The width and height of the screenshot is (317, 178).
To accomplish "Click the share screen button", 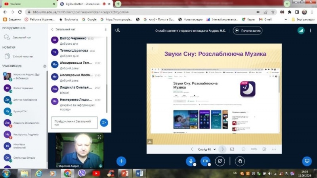I will coord(220,161).
